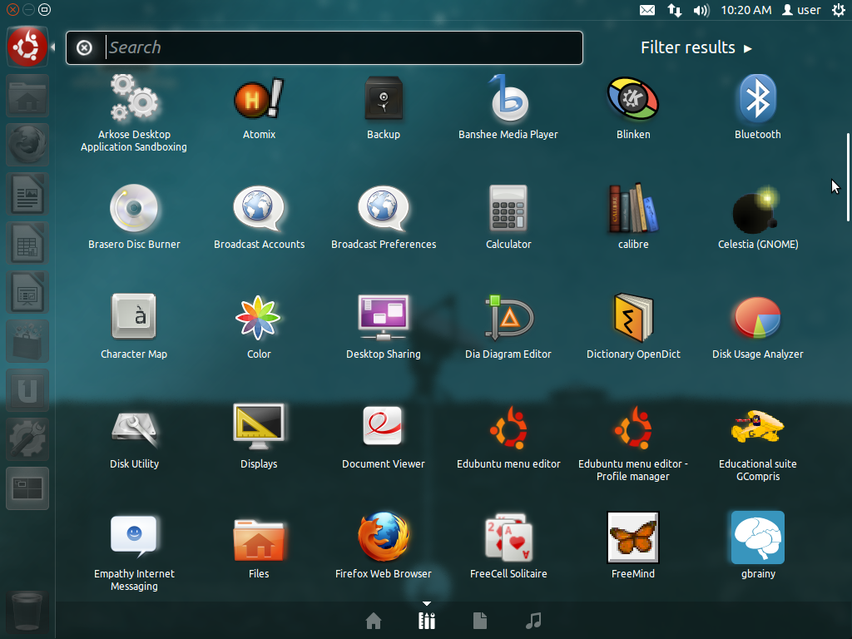Open LibreOffice Writer in the launcher
The image size is (852, 639).
pos(27,194)
